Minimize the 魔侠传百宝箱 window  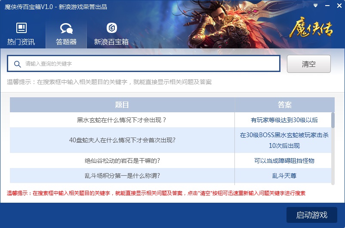pyautogui.click(x=327, y=6)
